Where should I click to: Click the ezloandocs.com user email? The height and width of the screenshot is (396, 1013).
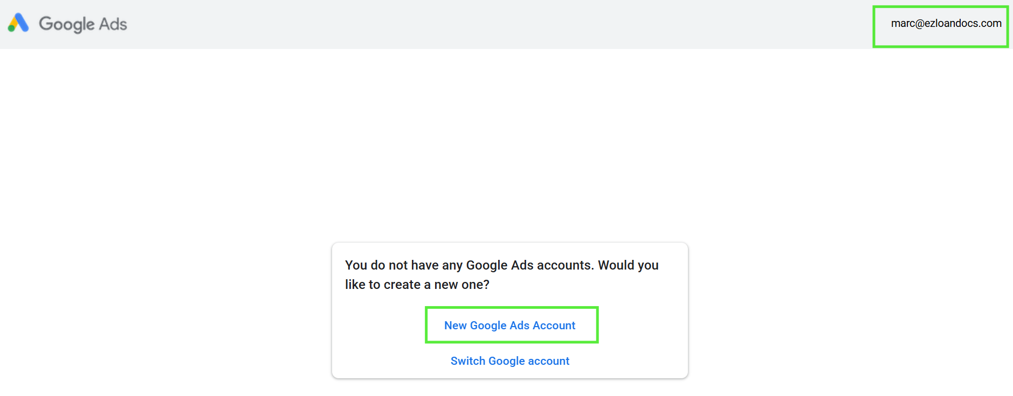946,24
